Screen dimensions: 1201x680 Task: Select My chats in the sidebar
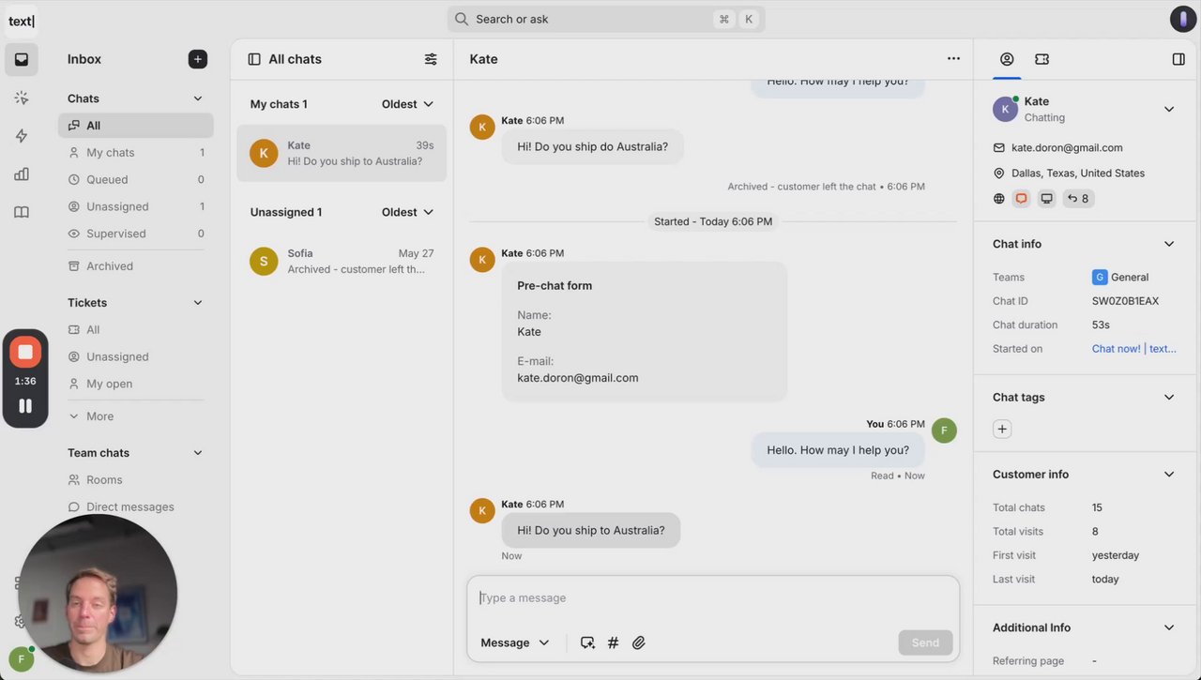[x=136, y=153]
